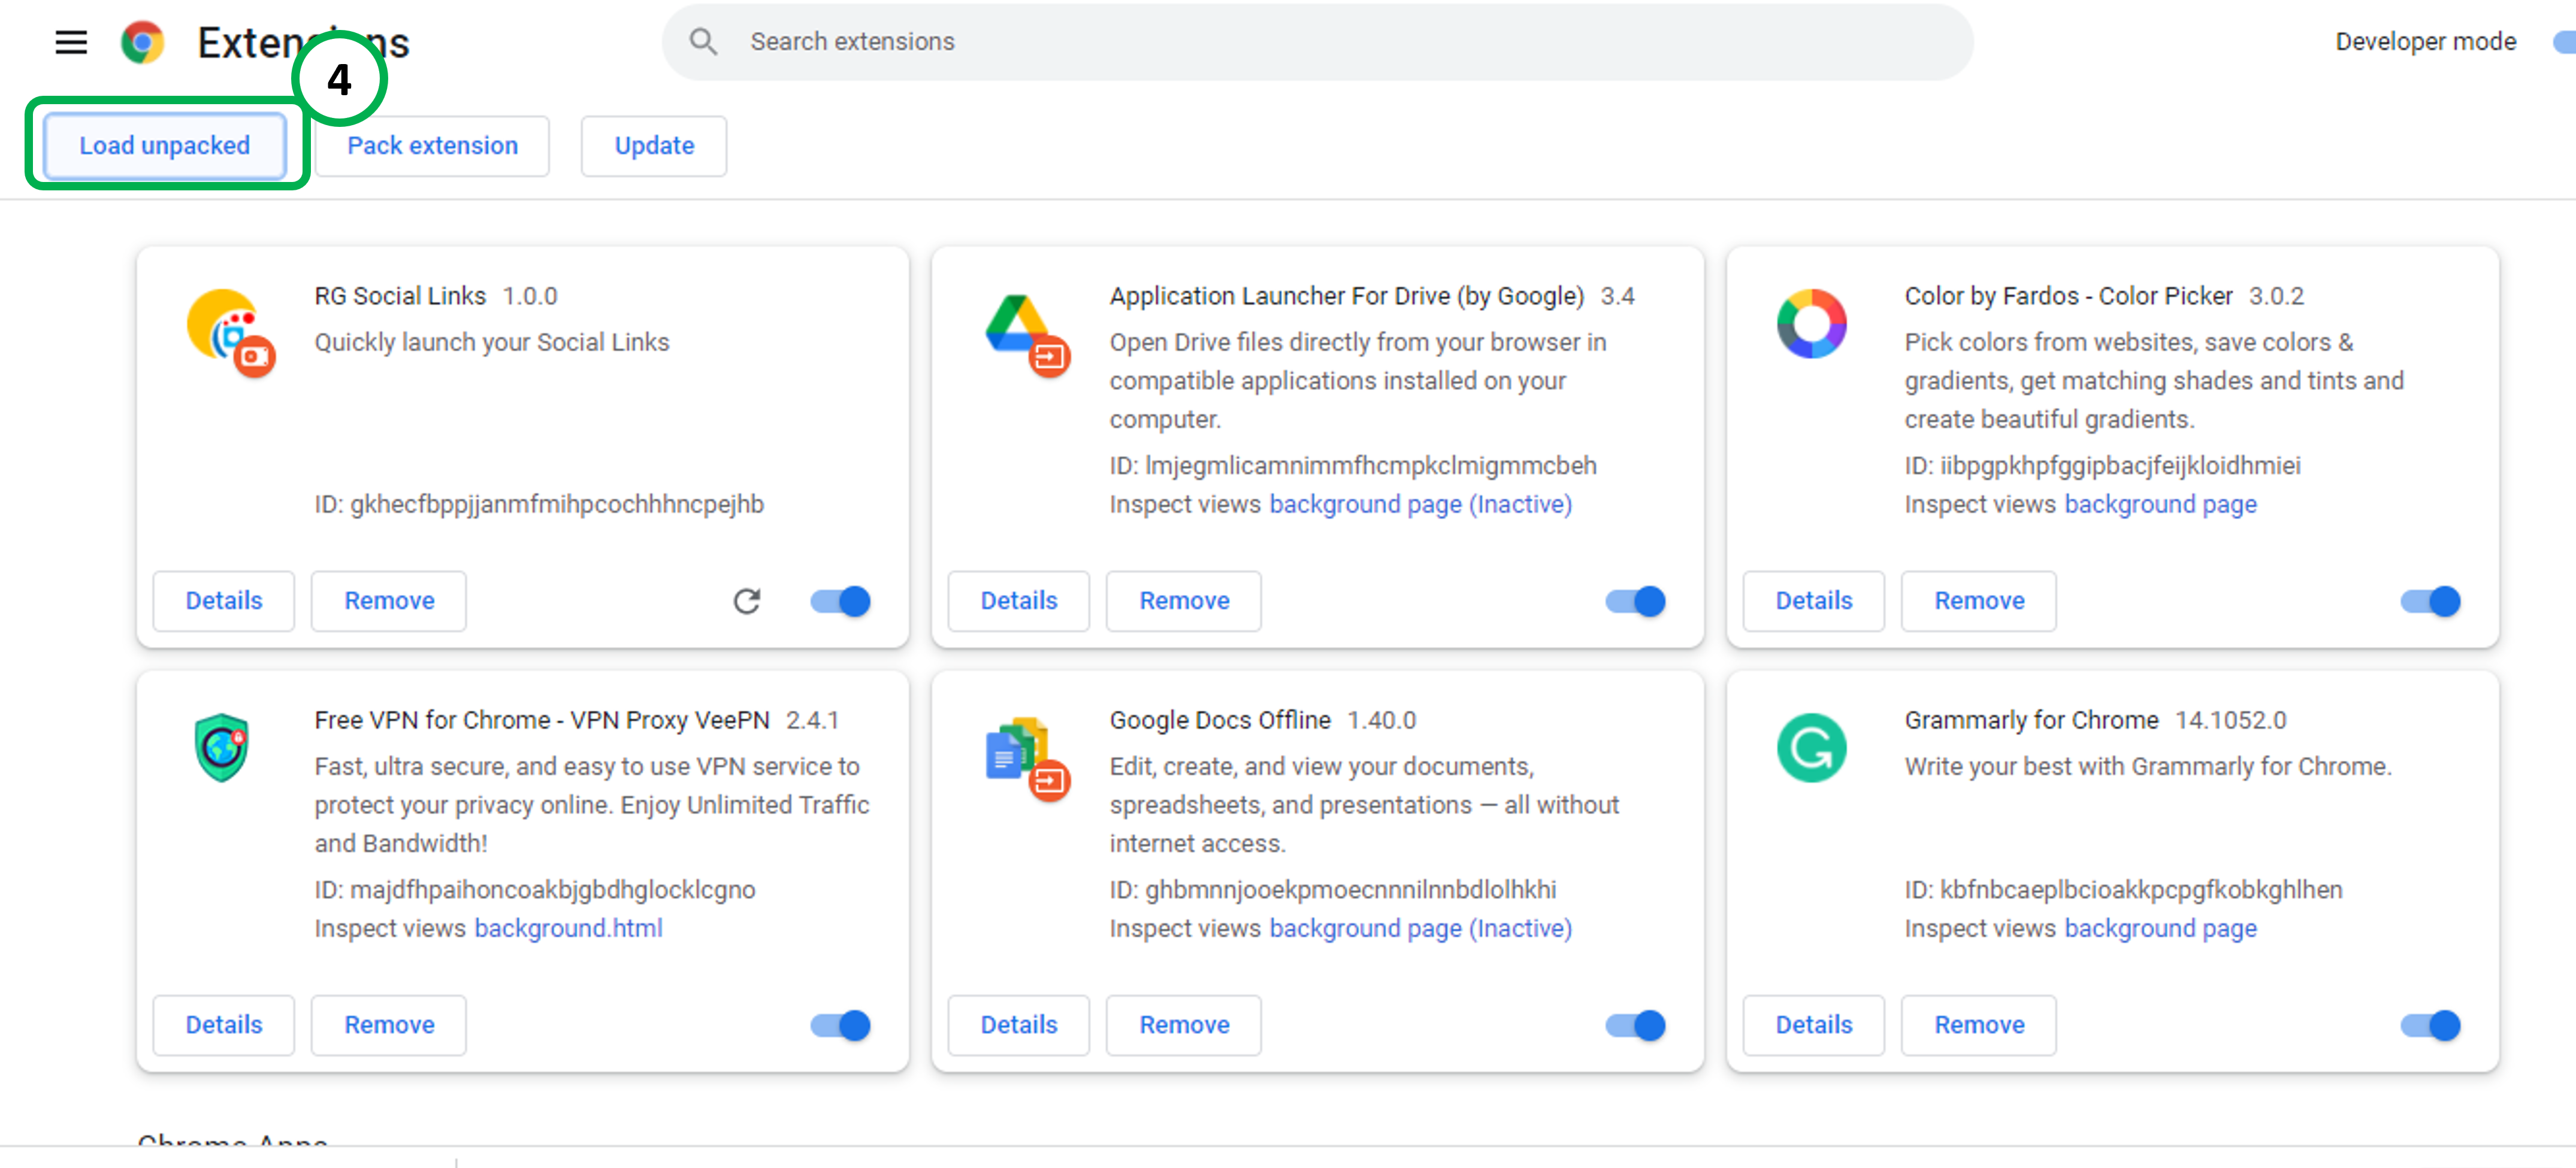Screen dimensions: 2576x1168
Task: Click 'Quickly launch your Social Links' description
Action: pyautogui.click(x=491, y=342)
